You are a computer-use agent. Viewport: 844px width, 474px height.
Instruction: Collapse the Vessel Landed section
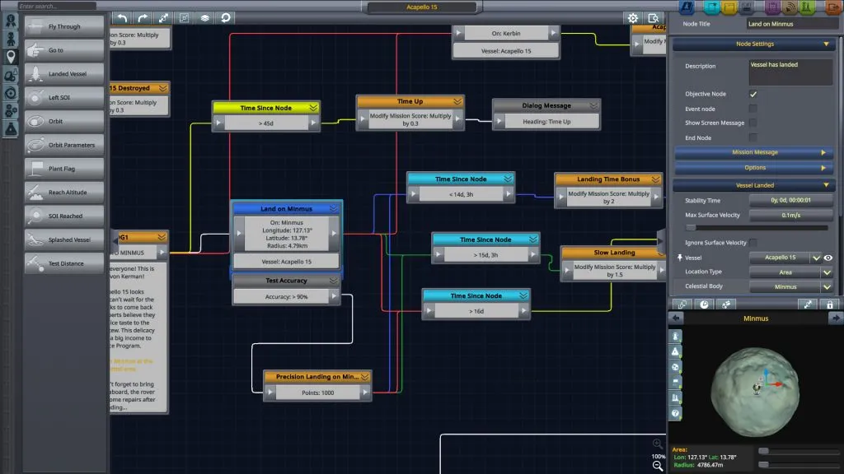pyautogui.click(x=754, y=185)
